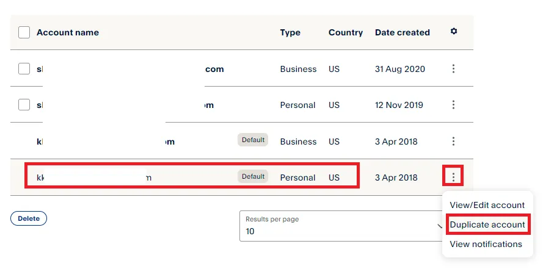Toggle the select-all accounts checkbox
This screenshot has height=269, width=543.
pos(24,32)
